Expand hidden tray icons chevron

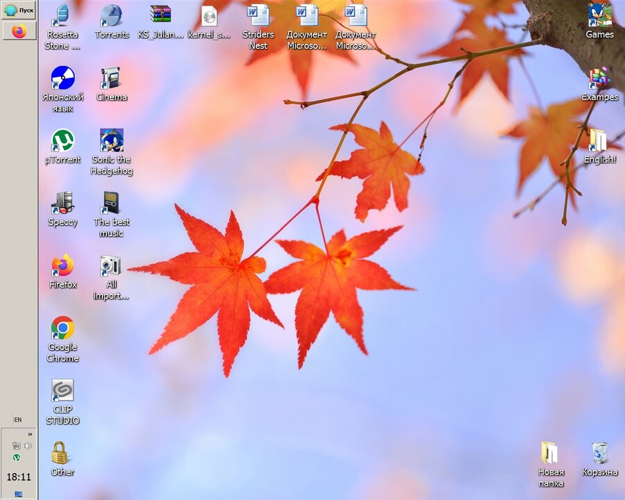[30, 434]
